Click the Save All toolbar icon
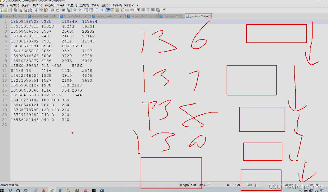This screenshot has height=192, width=328. tap(15, 10)
